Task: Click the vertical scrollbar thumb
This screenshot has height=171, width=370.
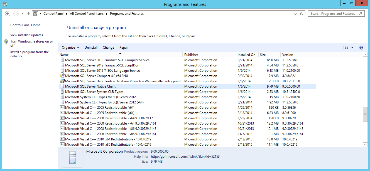Action: 365,114
